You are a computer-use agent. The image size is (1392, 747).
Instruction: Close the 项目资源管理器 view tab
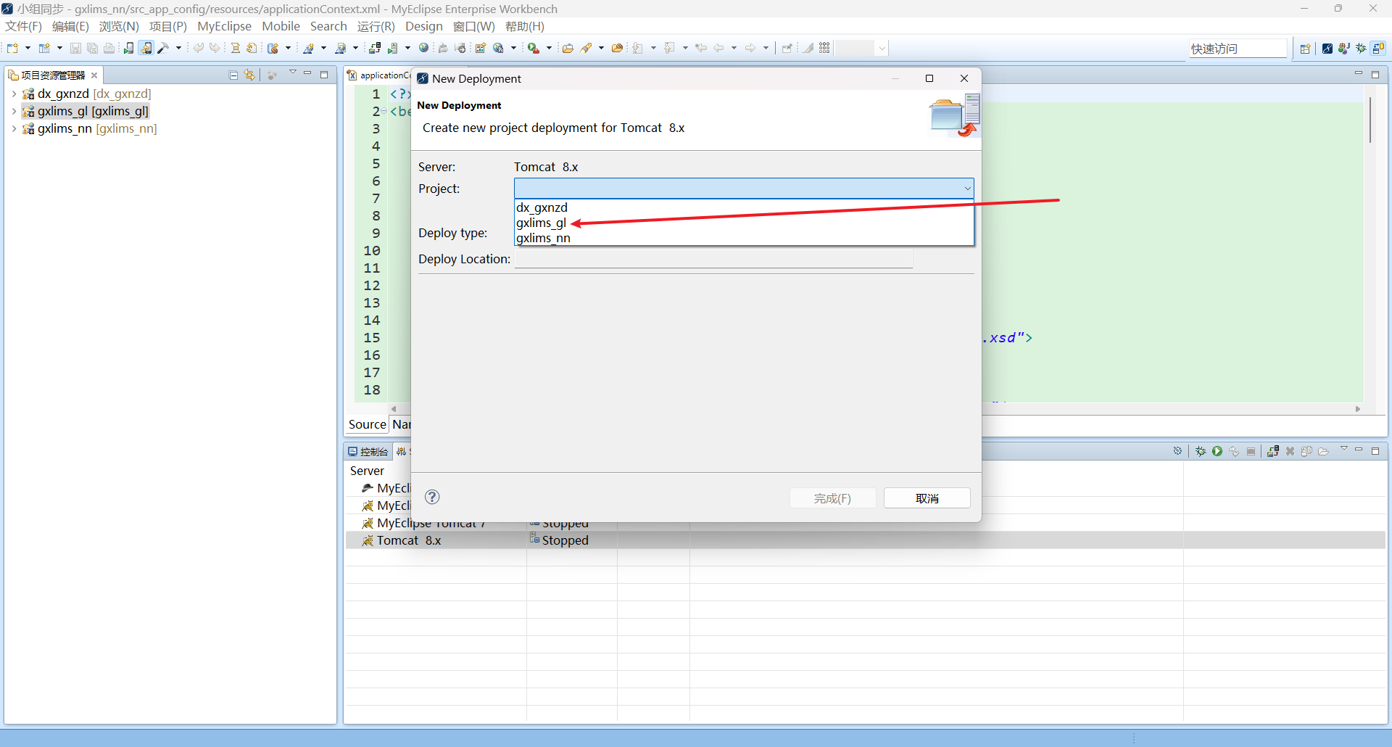pyautogui.click(x=94, y=75)
